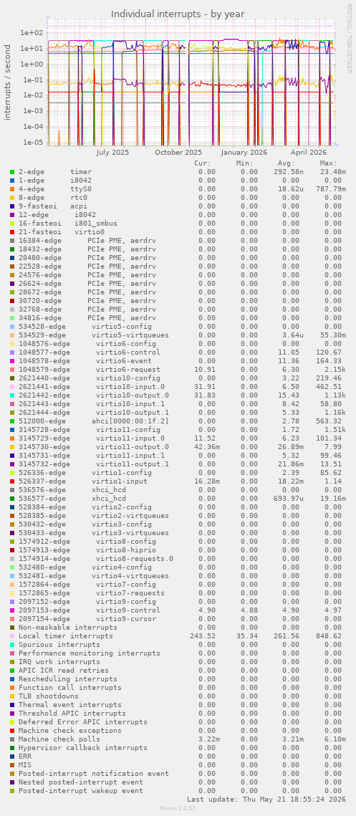Screen dimensions: 356x816
Task: Click the magenta swatch beside virtio9-control
Action: [12, 610]
